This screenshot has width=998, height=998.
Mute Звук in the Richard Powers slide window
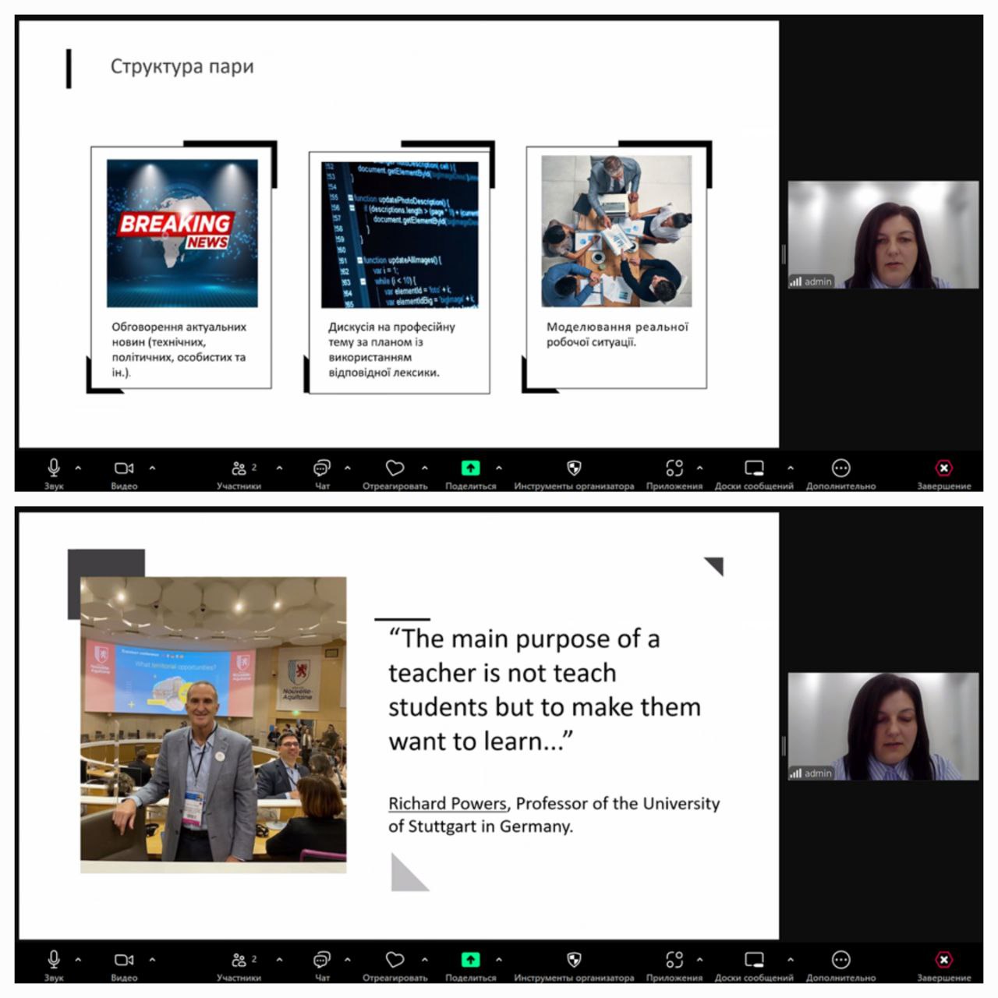[x=54, y=965]
